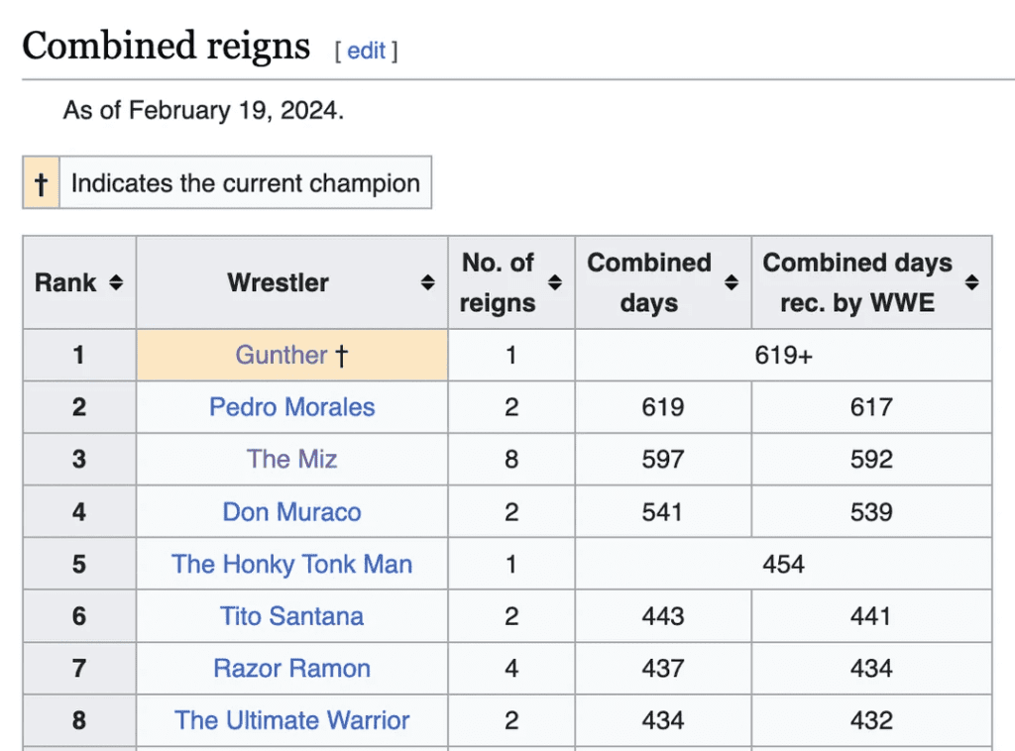Open the Pedro Morales article link

pyautogui.click(x=291, y=407)
